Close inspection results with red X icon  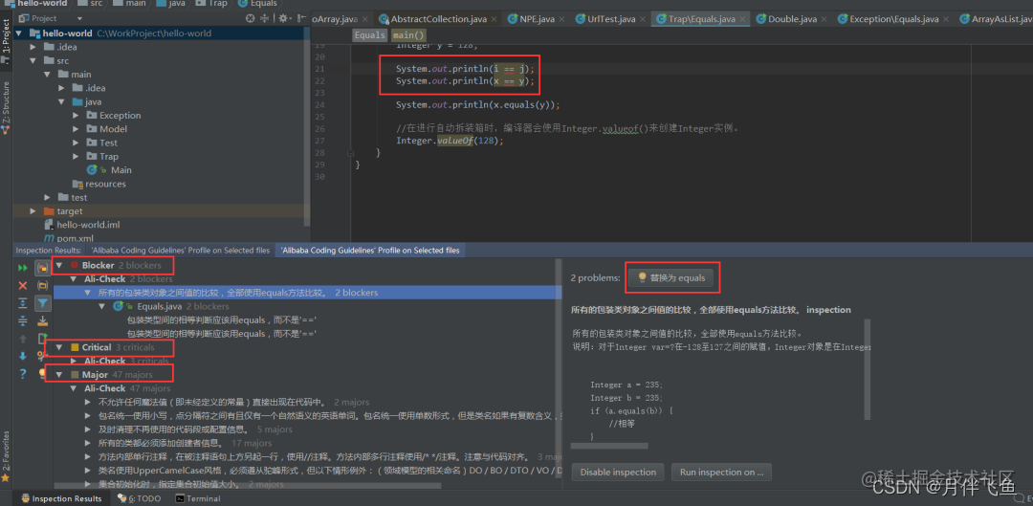pyautogui.click(x=22, y=285)
